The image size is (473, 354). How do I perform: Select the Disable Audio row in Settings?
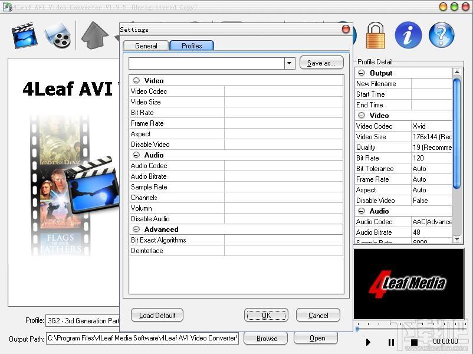pyautogui.click(x=236, y=219)
